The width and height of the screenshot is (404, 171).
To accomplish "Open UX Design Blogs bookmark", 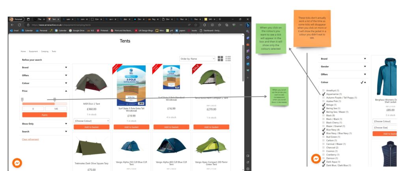I will [x=144, y=30].
